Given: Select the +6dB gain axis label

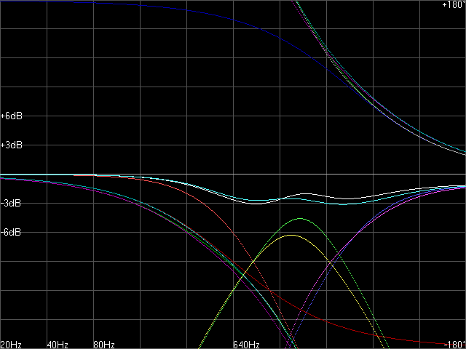Looking at the screenshot, I should (x=12, y=116).
